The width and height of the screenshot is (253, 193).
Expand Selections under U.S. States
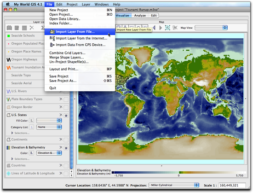[x=12, y=133]
